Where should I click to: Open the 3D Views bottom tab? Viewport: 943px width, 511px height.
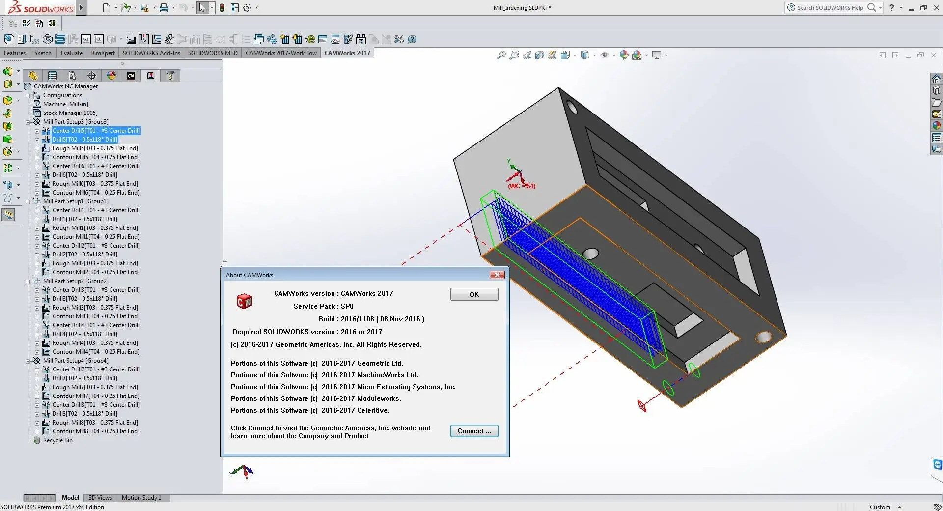pyautogui.click(x=100, y=498)
